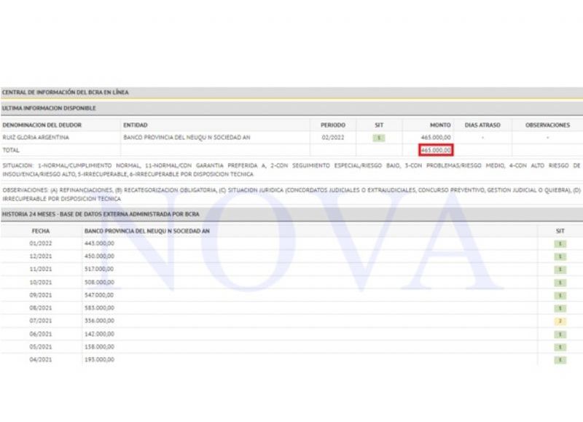
Task: Click the PERIODO column header
Action: click(x=333, y=125)
